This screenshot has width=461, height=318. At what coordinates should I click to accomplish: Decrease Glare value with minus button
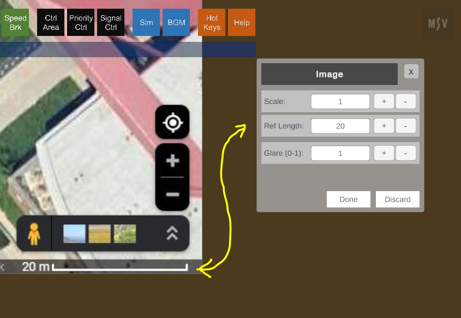click(405, 153)
